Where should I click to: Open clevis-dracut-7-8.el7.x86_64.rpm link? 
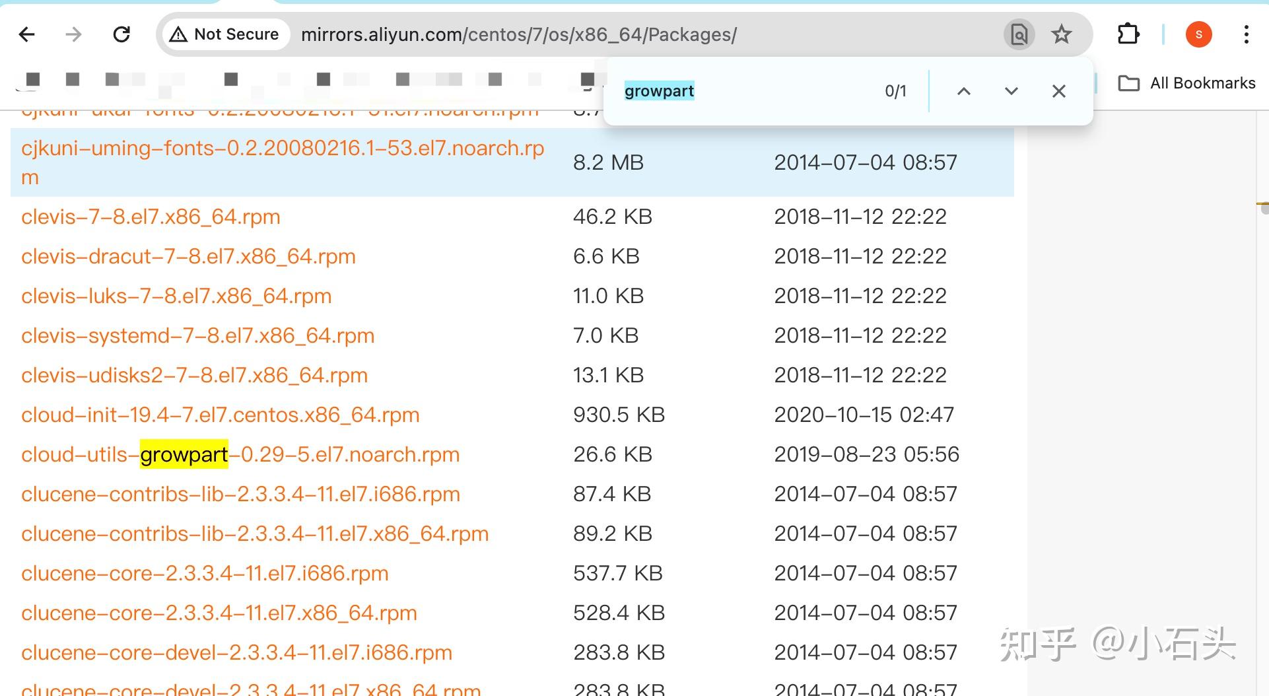pyautogui.click(x=188, y=256)
